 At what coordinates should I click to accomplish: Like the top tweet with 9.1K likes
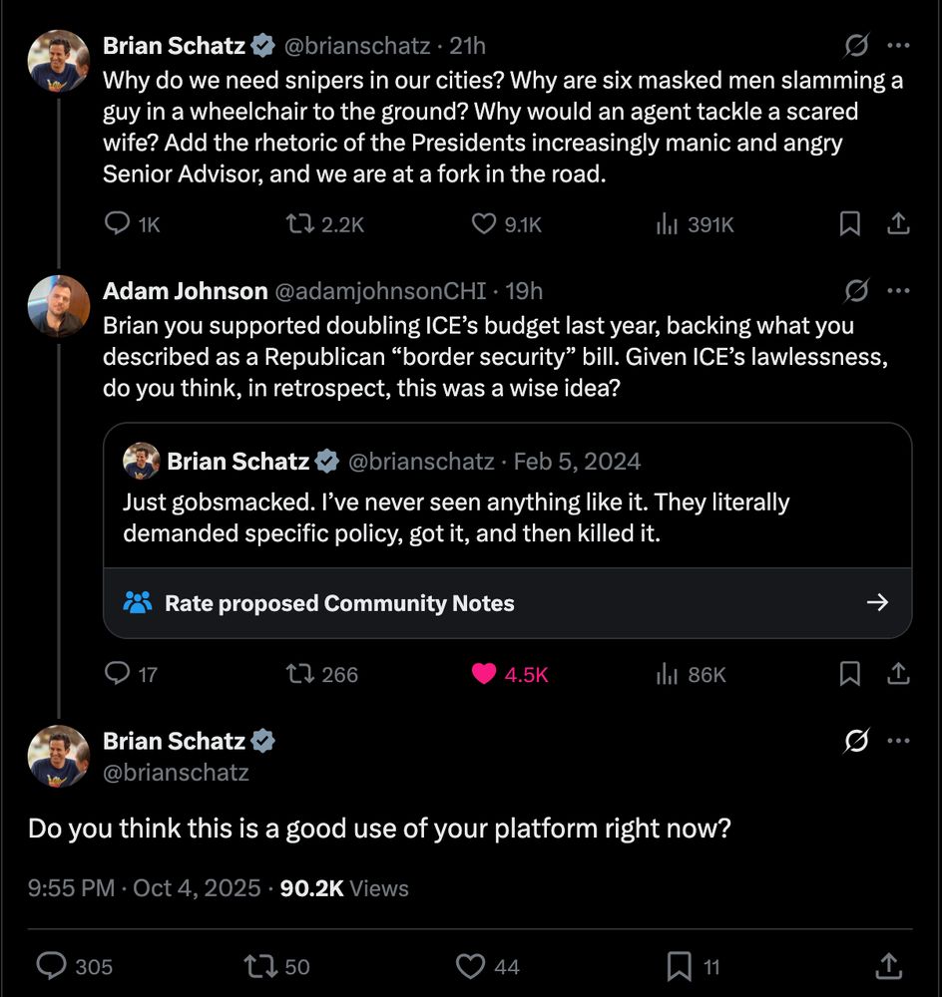coord(484,224)
